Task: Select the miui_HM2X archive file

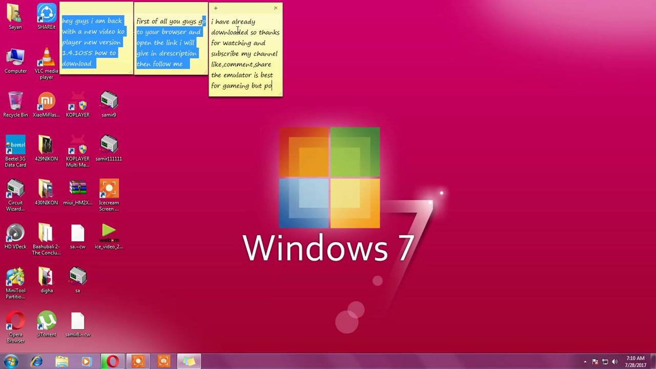Action: pos(78,193)
